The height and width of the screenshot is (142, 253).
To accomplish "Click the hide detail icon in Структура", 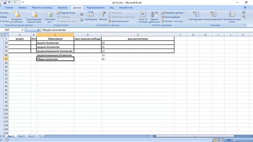I will click(244, 17).
